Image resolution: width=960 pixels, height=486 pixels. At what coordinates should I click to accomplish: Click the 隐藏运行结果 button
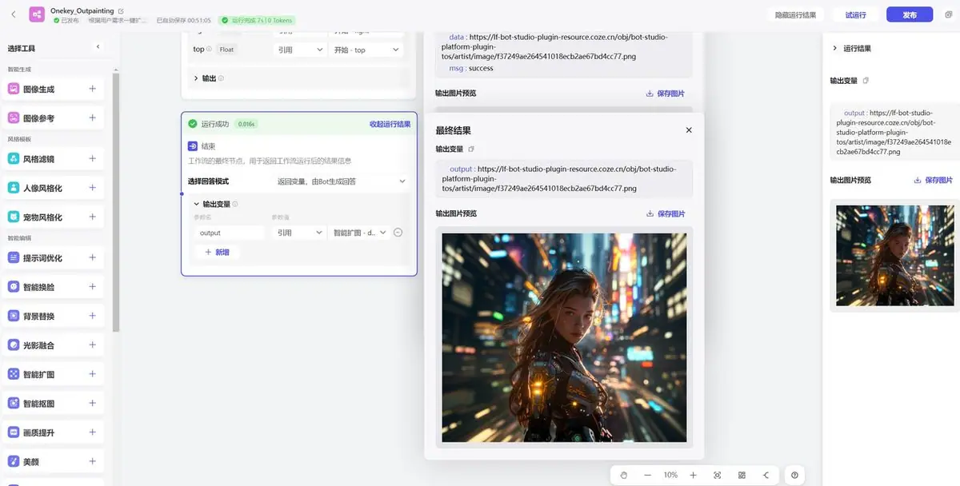[x=794, y=14]
